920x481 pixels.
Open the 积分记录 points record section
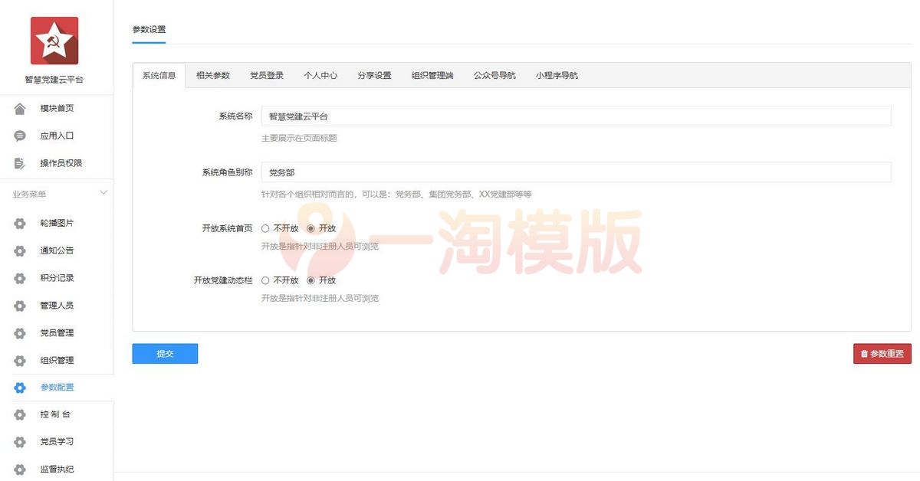click(x=57, y=278)
